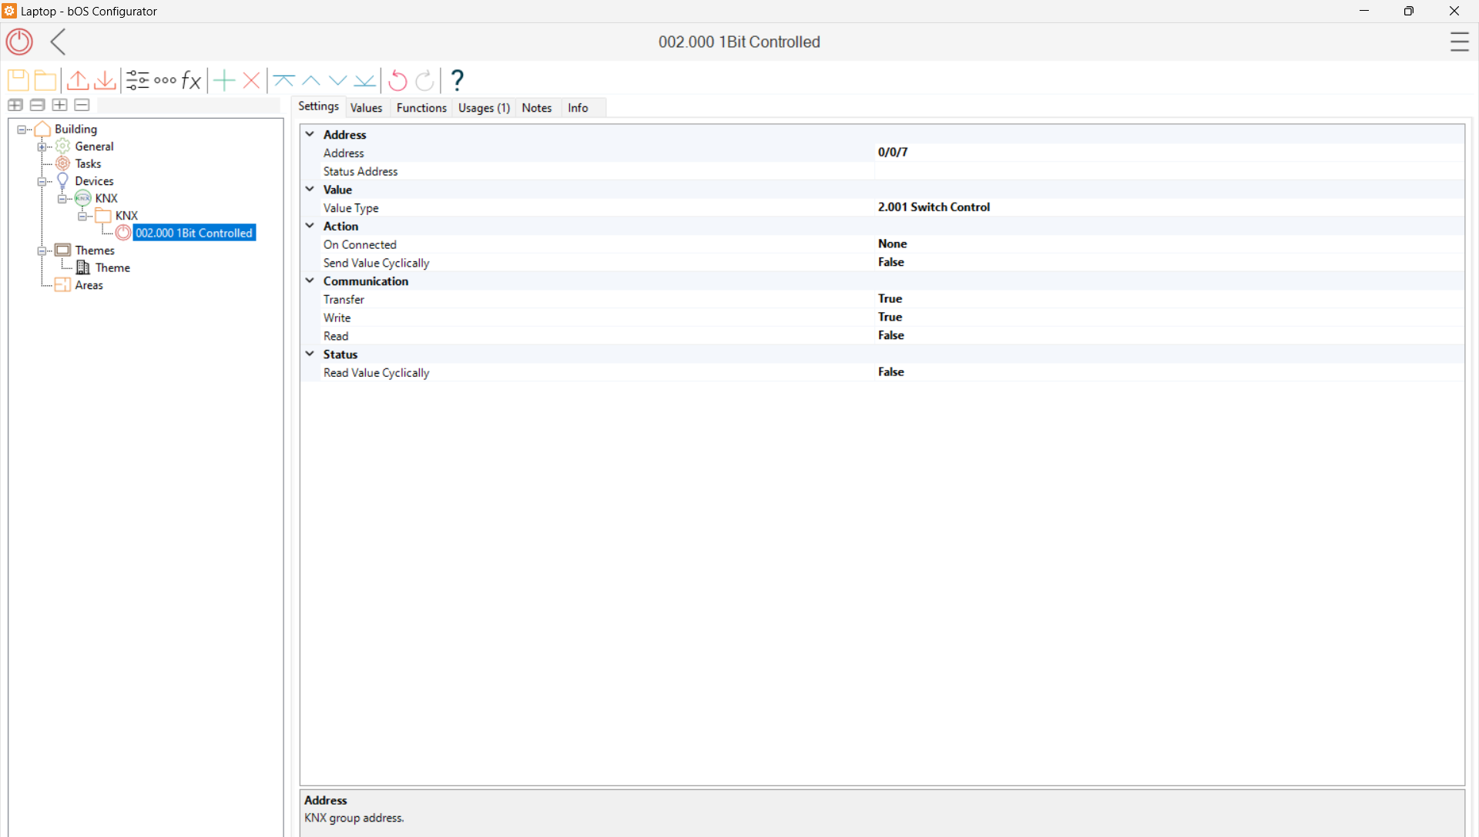The image size is (1479, 837).
Task: Expand the General tree node
Action: coord(42,146)
